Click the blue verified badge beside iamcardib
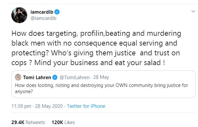Viewport: 198px width, 127px height. click(57, 12)
